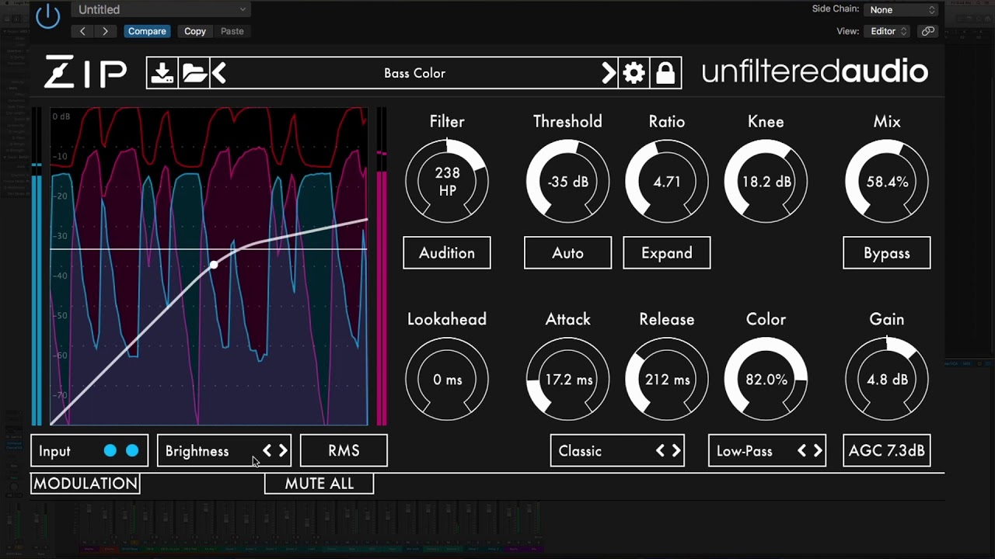Adjust the Ratio knob at 4.71

pyautogui.click(x=667, y=182)
